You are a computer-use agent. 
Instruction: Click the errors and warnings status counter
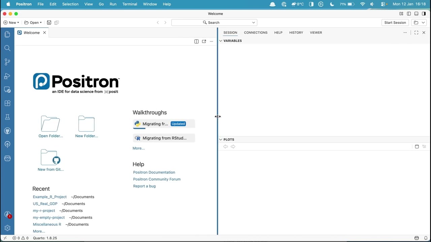pos(20,238)
